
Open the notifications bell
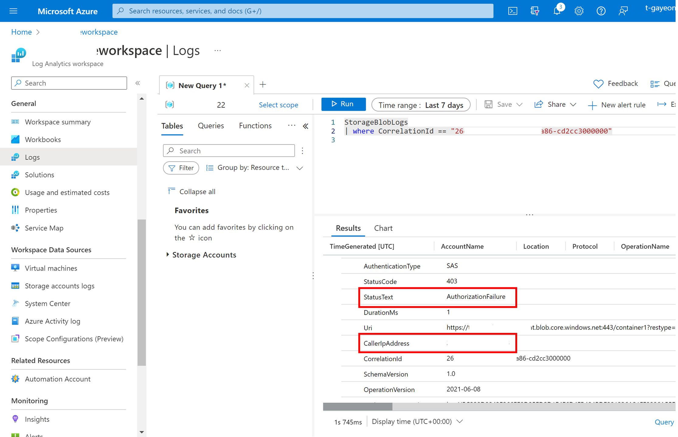[557, 11]
